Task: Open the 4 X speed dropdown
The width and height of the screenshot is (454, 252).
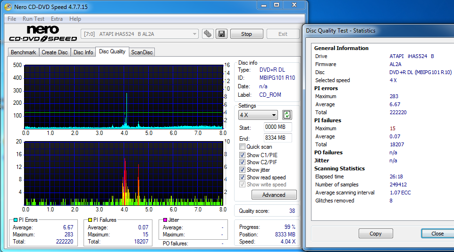Action: click(258, 115)
